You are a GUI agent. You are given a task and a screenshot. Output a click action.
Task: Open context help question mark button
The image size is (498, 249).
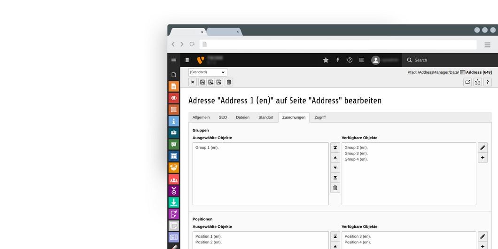pyautogui.click(x=488, y=82)
